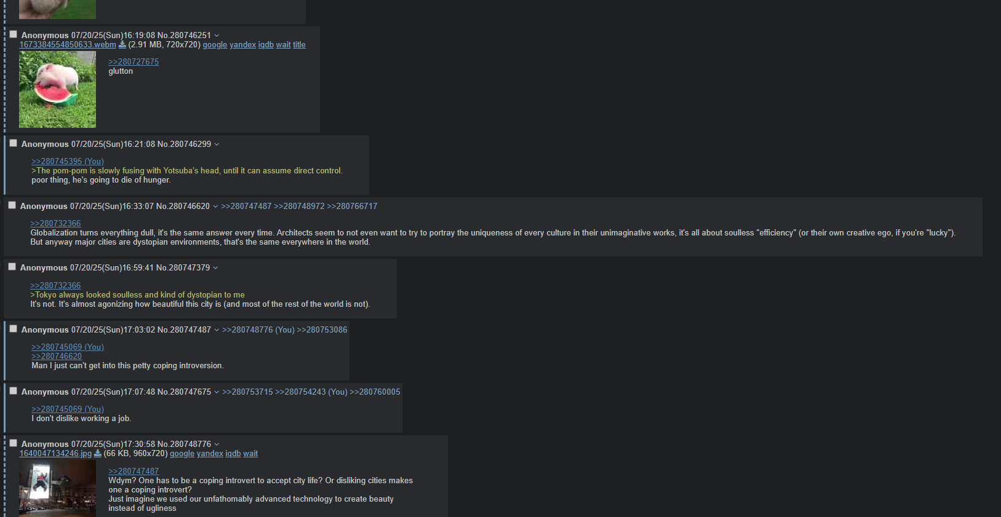Select checkbox for post No.280746299
The height and width of the screenshot is (517, 1001).
click(x=13, y=143)
